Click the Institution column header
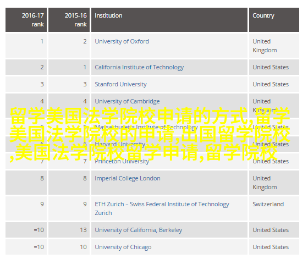This screenshot has height=264, width=308. point(169,20)
